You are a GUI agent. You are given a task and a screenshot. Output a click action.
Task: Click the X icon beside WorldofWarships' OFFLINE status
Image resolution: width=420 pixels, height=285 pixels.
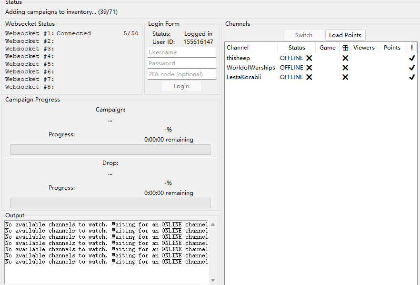coord(309,67)
